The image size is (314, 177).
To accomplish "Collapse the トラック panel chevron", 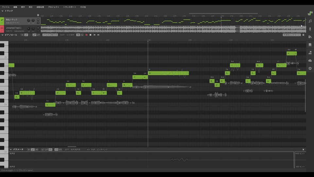I will 2,11.
